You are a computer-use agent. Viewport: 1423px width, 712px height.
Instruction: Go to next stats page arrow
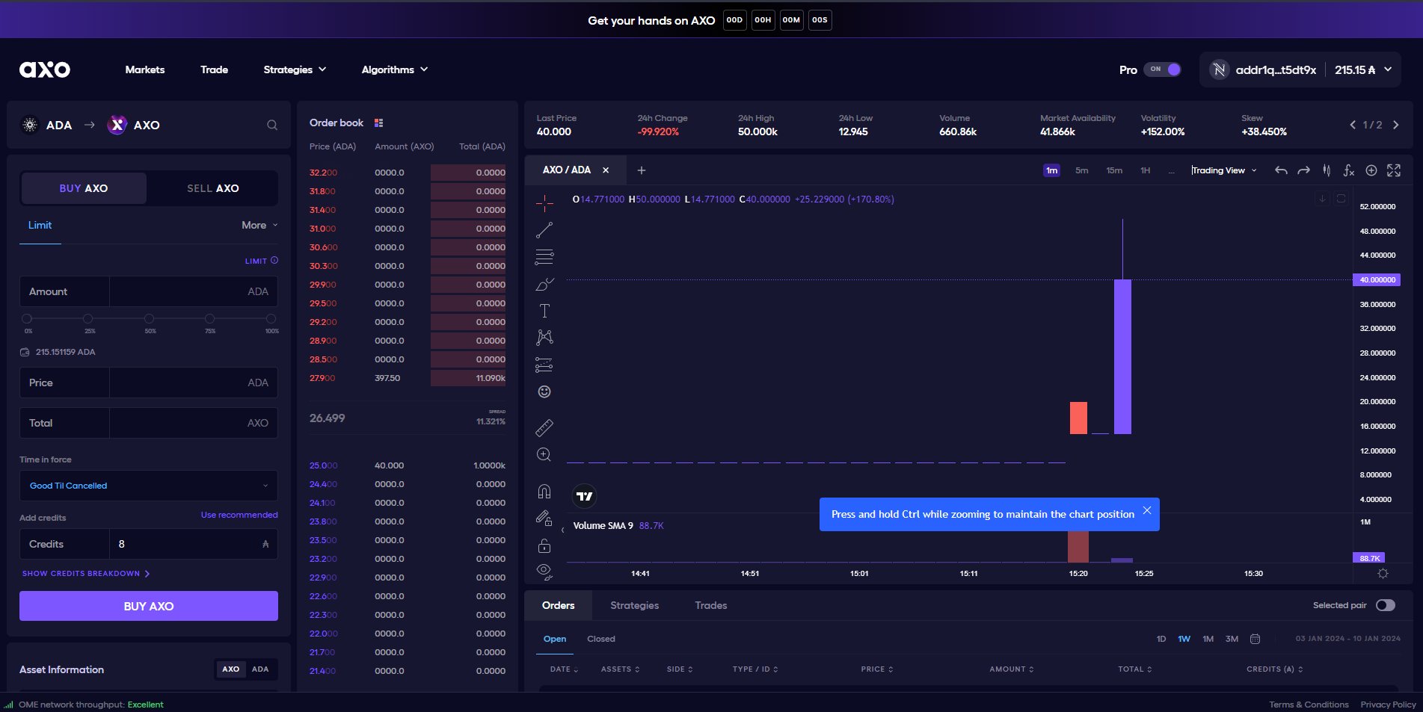(x=1395, y=125)
